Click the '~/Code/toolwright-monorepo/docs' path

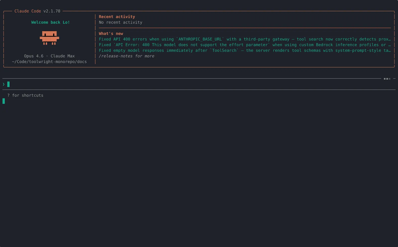click(x=49, y=62)
